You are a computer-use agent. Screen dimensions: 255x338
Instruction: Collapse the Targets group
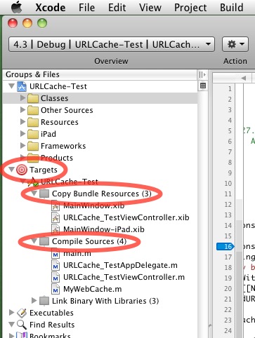tap(11, 170)
